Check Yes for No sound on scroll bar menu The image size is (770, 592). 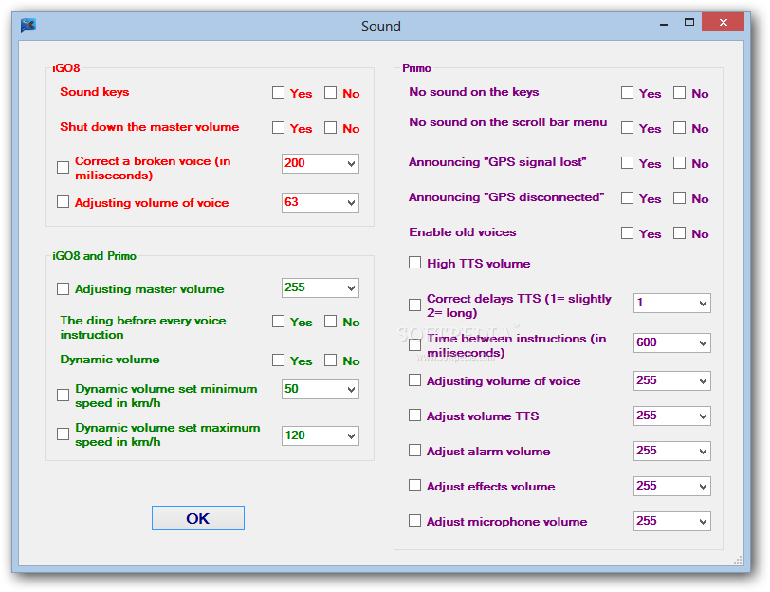(x=627, y=128)
